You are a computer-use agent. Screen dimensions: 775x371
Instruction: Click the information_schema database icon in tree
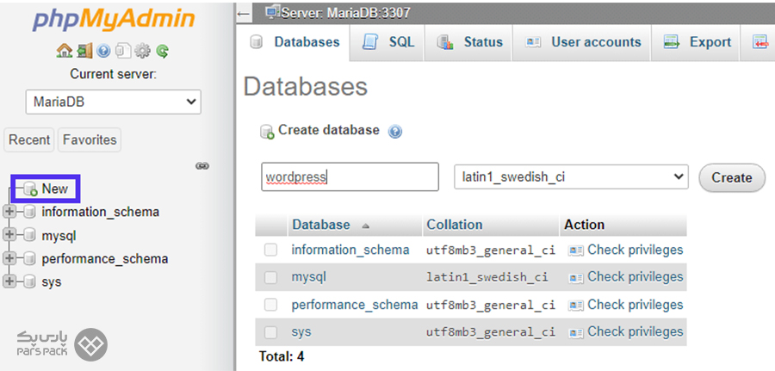[x=29, y=212]
